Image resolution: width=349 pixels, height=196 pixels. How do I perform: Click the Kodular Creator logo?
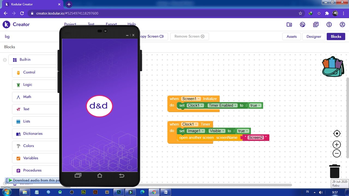(6, 24)
